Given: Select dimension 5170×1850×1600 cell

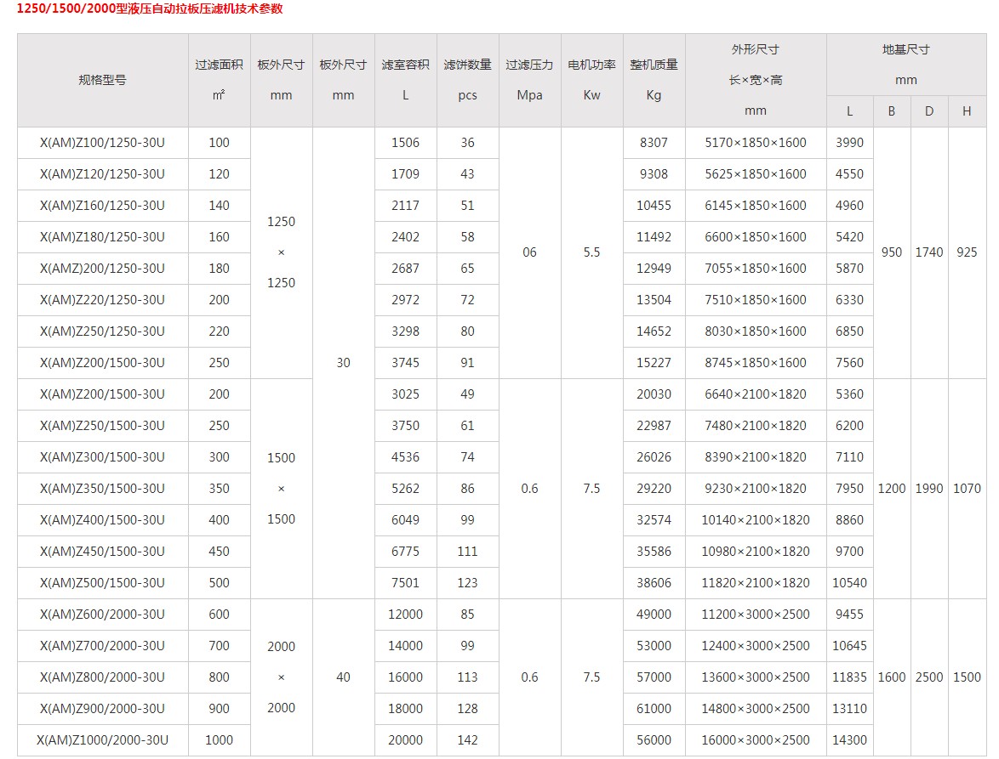Looking at the screenshot, I should coord(755,143).
